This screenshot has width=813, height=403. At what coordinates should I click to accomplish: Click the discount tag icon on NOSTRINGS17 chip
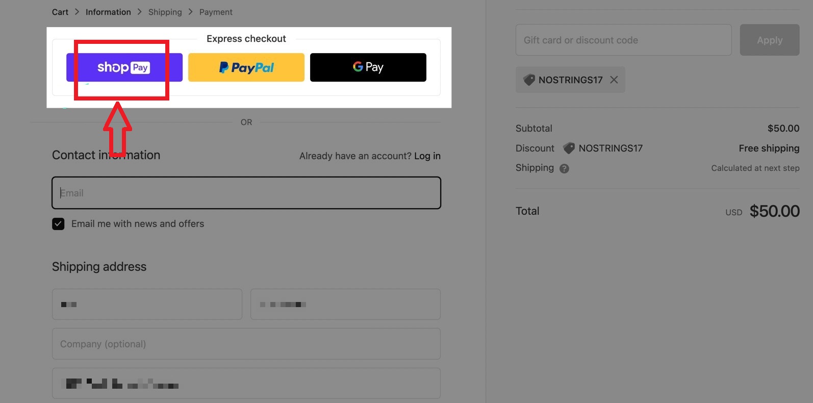tap(529, 80)
